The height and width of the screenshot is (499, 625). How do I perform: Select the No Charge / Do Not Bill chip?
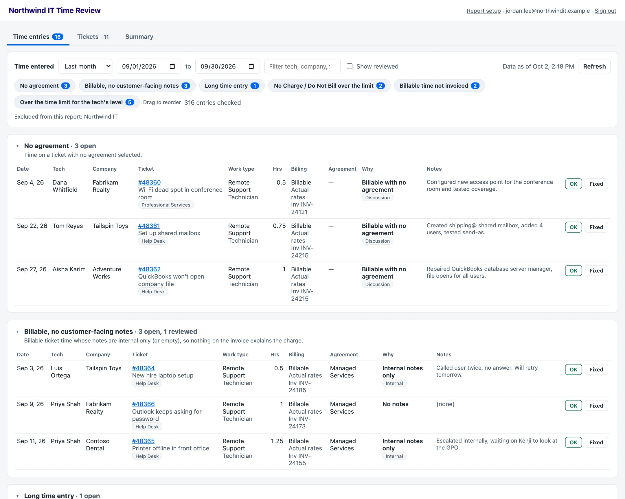[329, 86]
